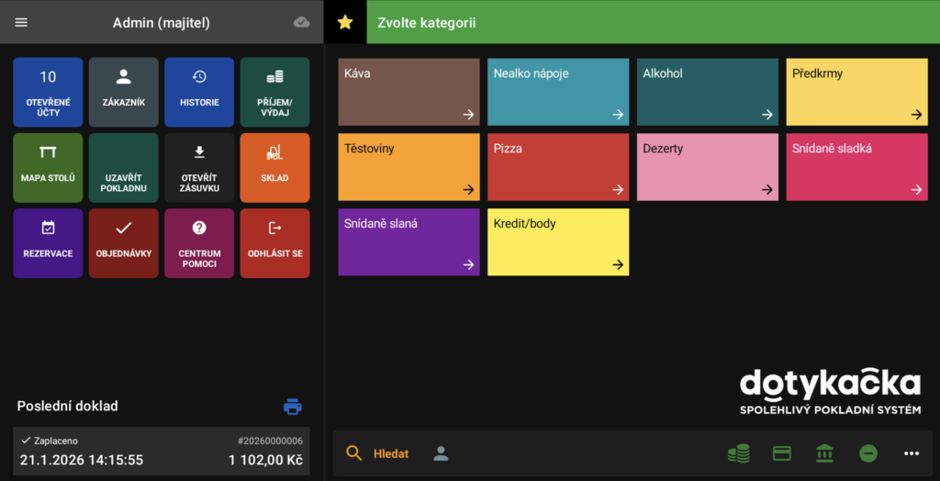Click the cloud sync status icon
The width and height of the screenshot is (940, 481).
point(301,22)
